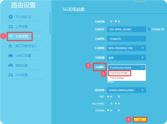Select 关 radio for 无线功能

116,21
